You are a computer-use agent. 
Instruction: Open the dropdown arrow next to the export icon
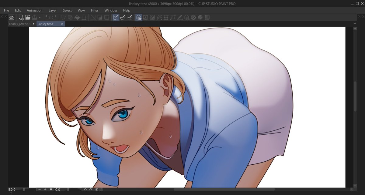click(x=40, y=17)
